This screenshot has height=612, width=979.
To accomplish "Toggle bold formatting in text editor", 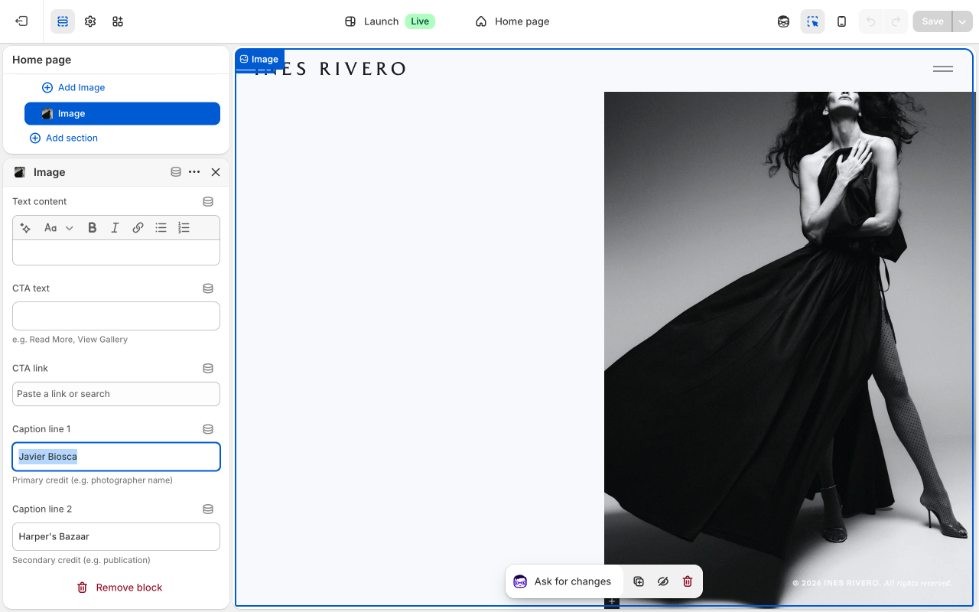I will [92, 227].
